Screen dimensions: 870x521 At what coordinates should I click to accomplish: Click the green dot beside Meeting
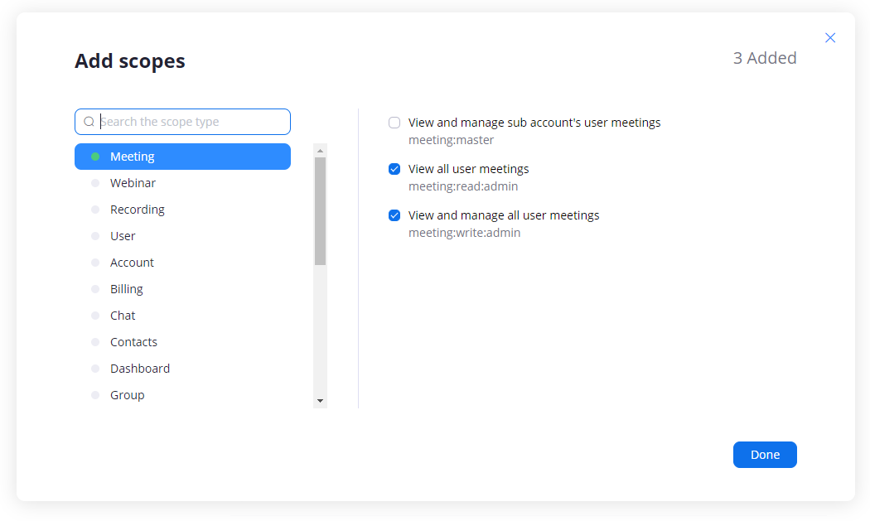pyautogui.click(x=95, y=157)
